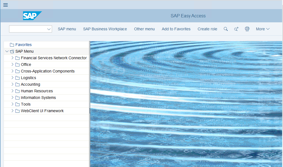Open the transaction code dropdown arrow
Screen dimensions: 283x167
pyautogui.click(x=49, y=29)
